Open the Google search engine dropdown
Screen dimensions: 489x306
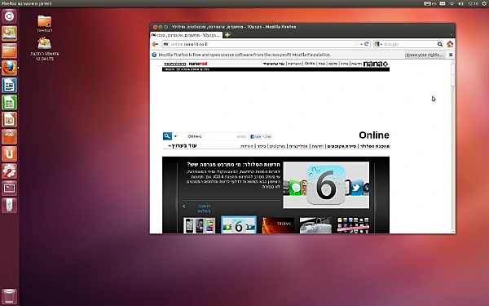point(379,44)
